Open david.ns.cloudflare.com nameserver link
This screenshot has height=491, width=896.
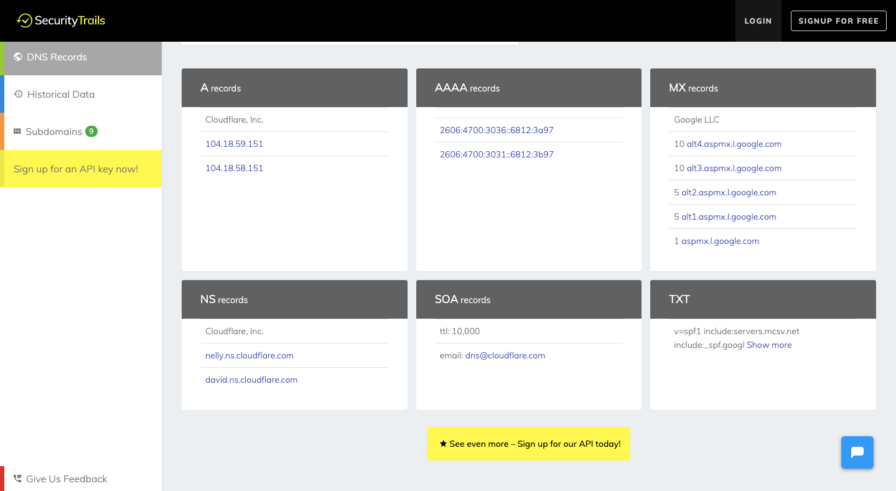[251, 380]
